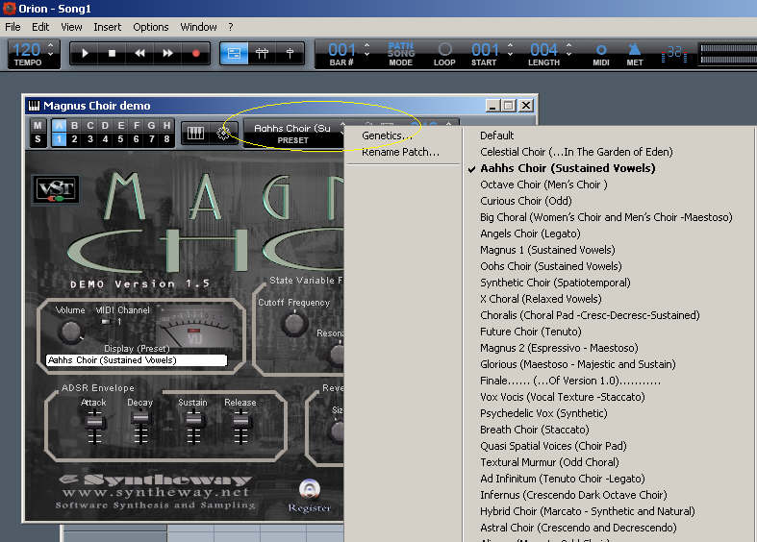Open the File menu

tap(13, 27)
